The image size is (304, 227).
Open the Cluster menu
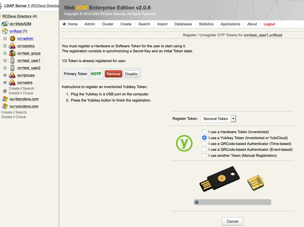coord(108,24)
